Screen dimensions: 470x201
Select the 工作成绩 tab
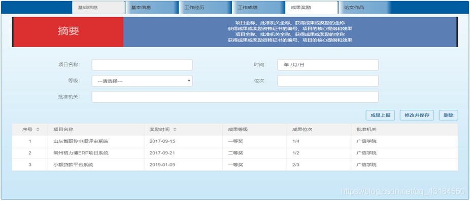click(x=258, y=8)
